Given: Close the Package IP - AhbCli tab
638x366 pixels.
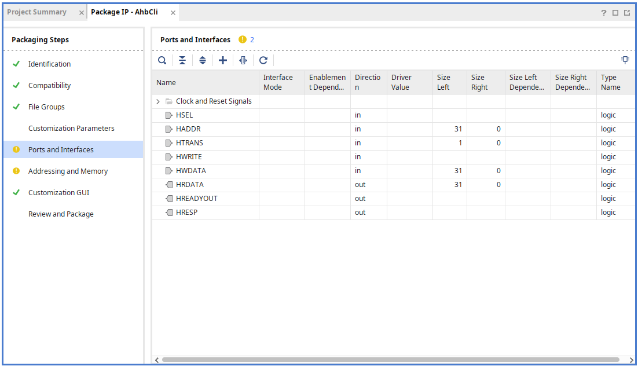Looking at the screenshot, I should [x=173, y=13].
